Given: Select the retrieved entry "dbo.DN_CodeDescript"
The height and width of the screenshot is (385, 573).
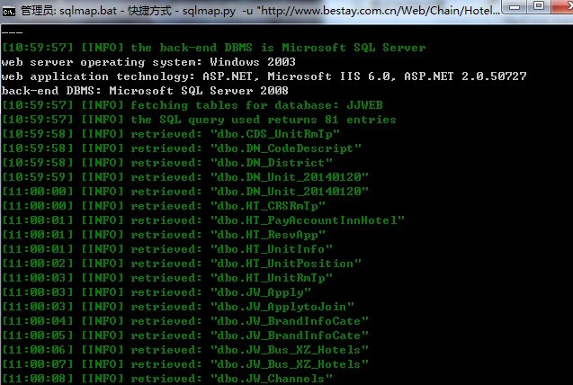Looking at the screenshot, I should tap(286, 148).
